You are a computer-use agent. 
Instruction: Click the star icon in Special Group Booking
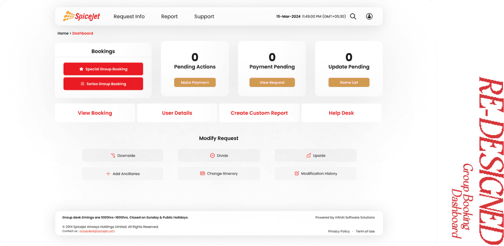click(81, 69)
